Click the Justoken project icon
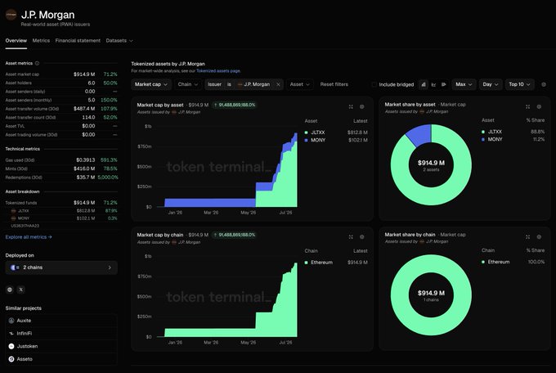Screen dimensions: 556x373 point(11,346)
